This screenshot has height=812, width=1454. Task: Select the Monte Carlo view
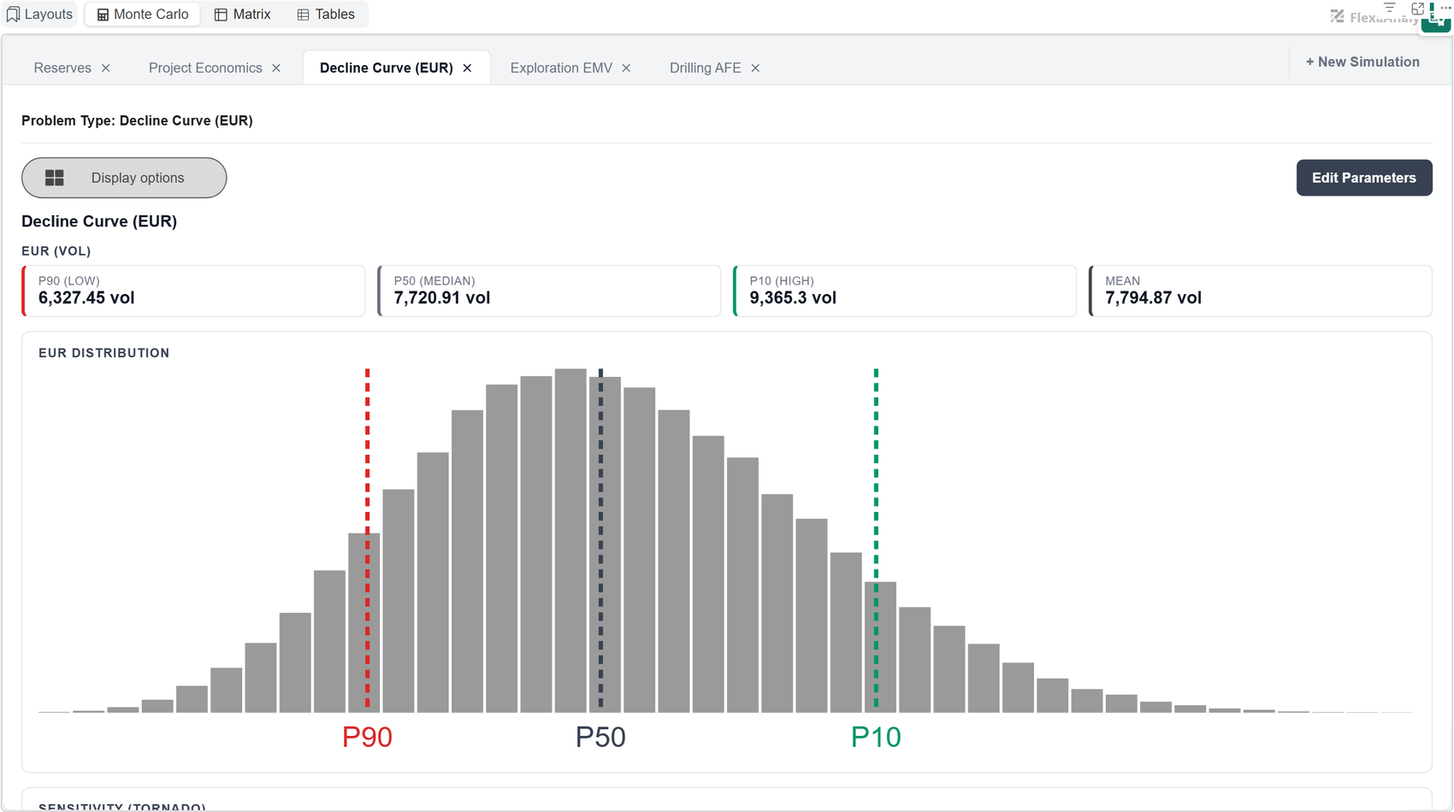click(143, 15)
